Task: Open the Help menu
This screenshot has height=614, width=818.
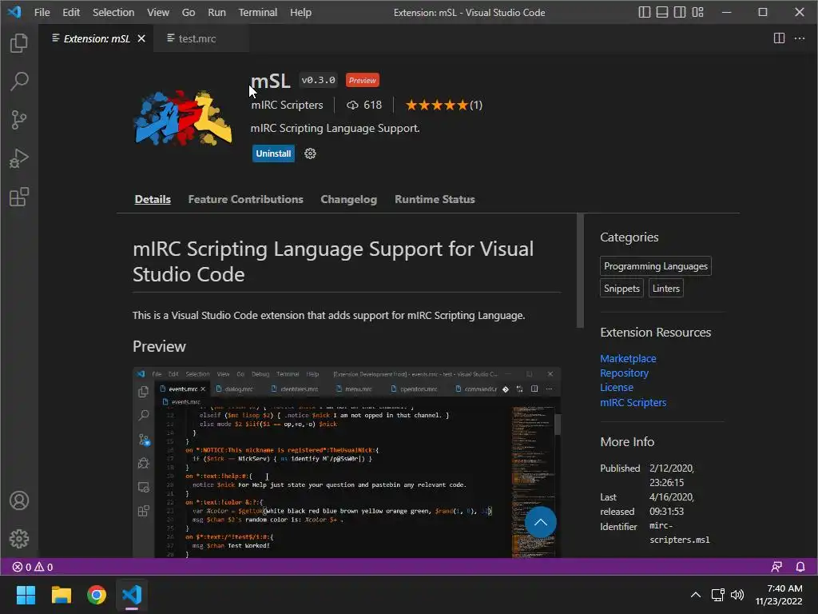Action: point(300,12)
